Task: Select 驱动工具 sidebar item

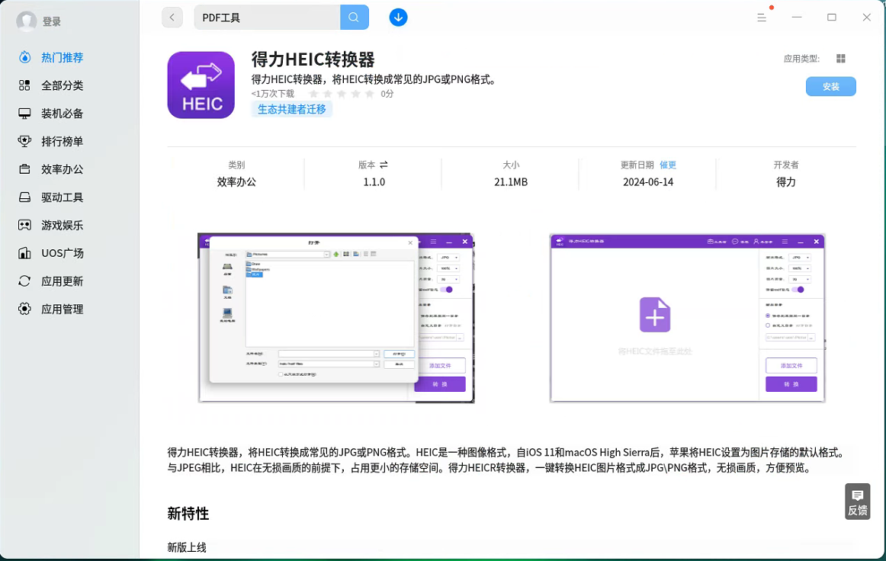Action: 63,197
